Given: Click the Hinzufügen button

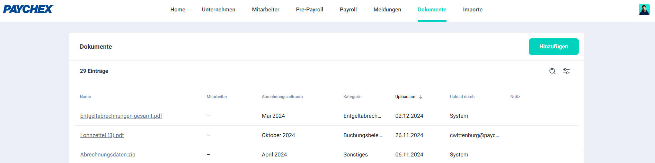Looking at the screenshot, I should [x=554, y=47].
